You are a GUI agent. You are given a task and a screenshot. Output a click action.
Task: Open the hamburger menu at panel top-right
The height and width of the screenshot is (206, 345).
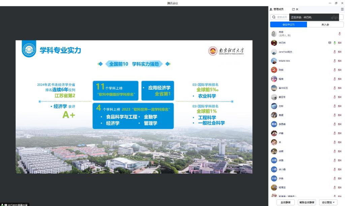[x=342, y=9]
